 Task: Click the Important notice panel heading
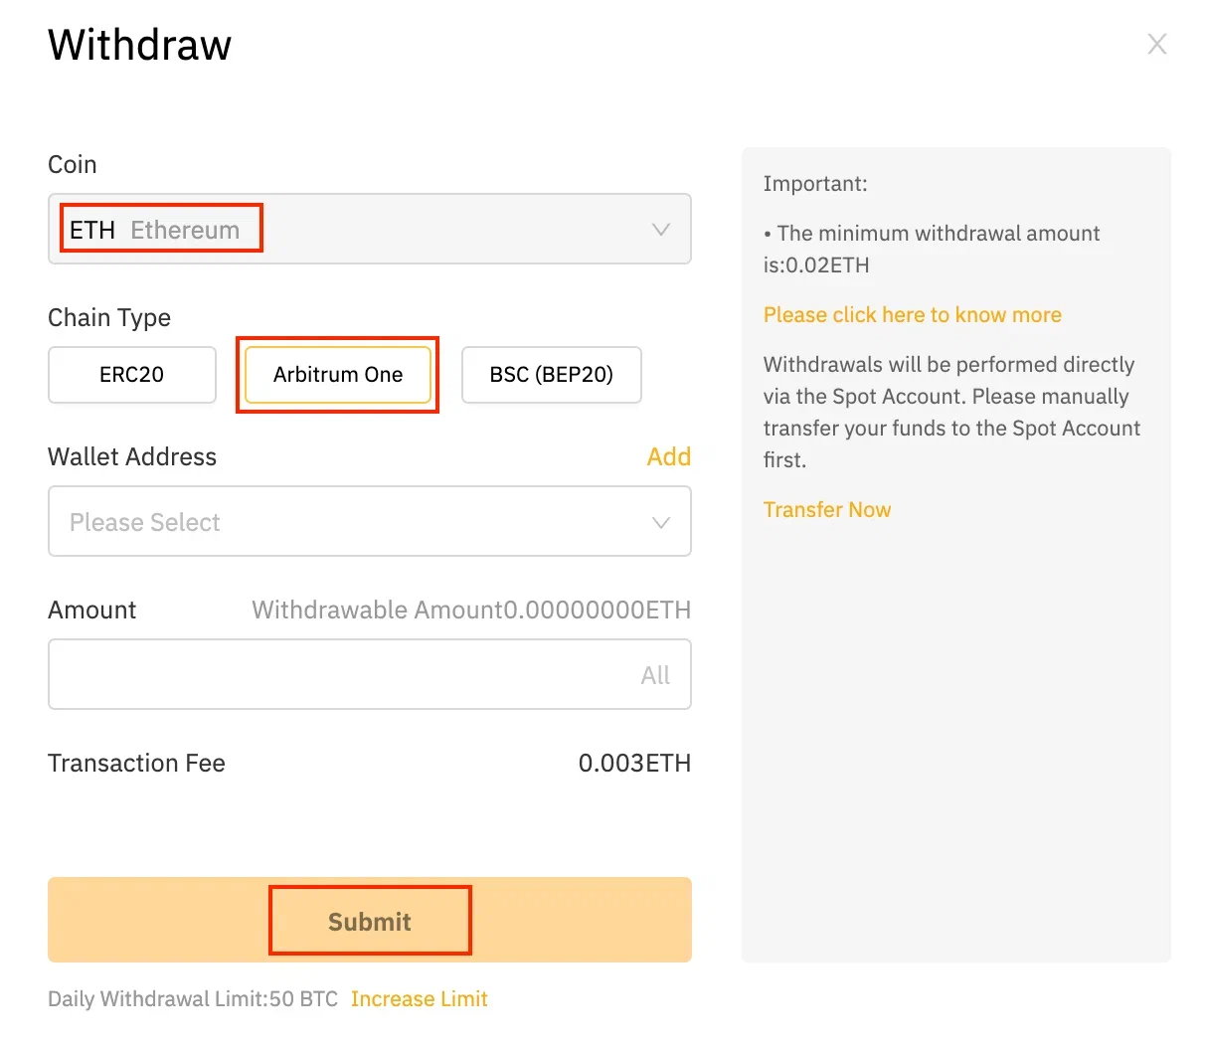click(815, 183)
